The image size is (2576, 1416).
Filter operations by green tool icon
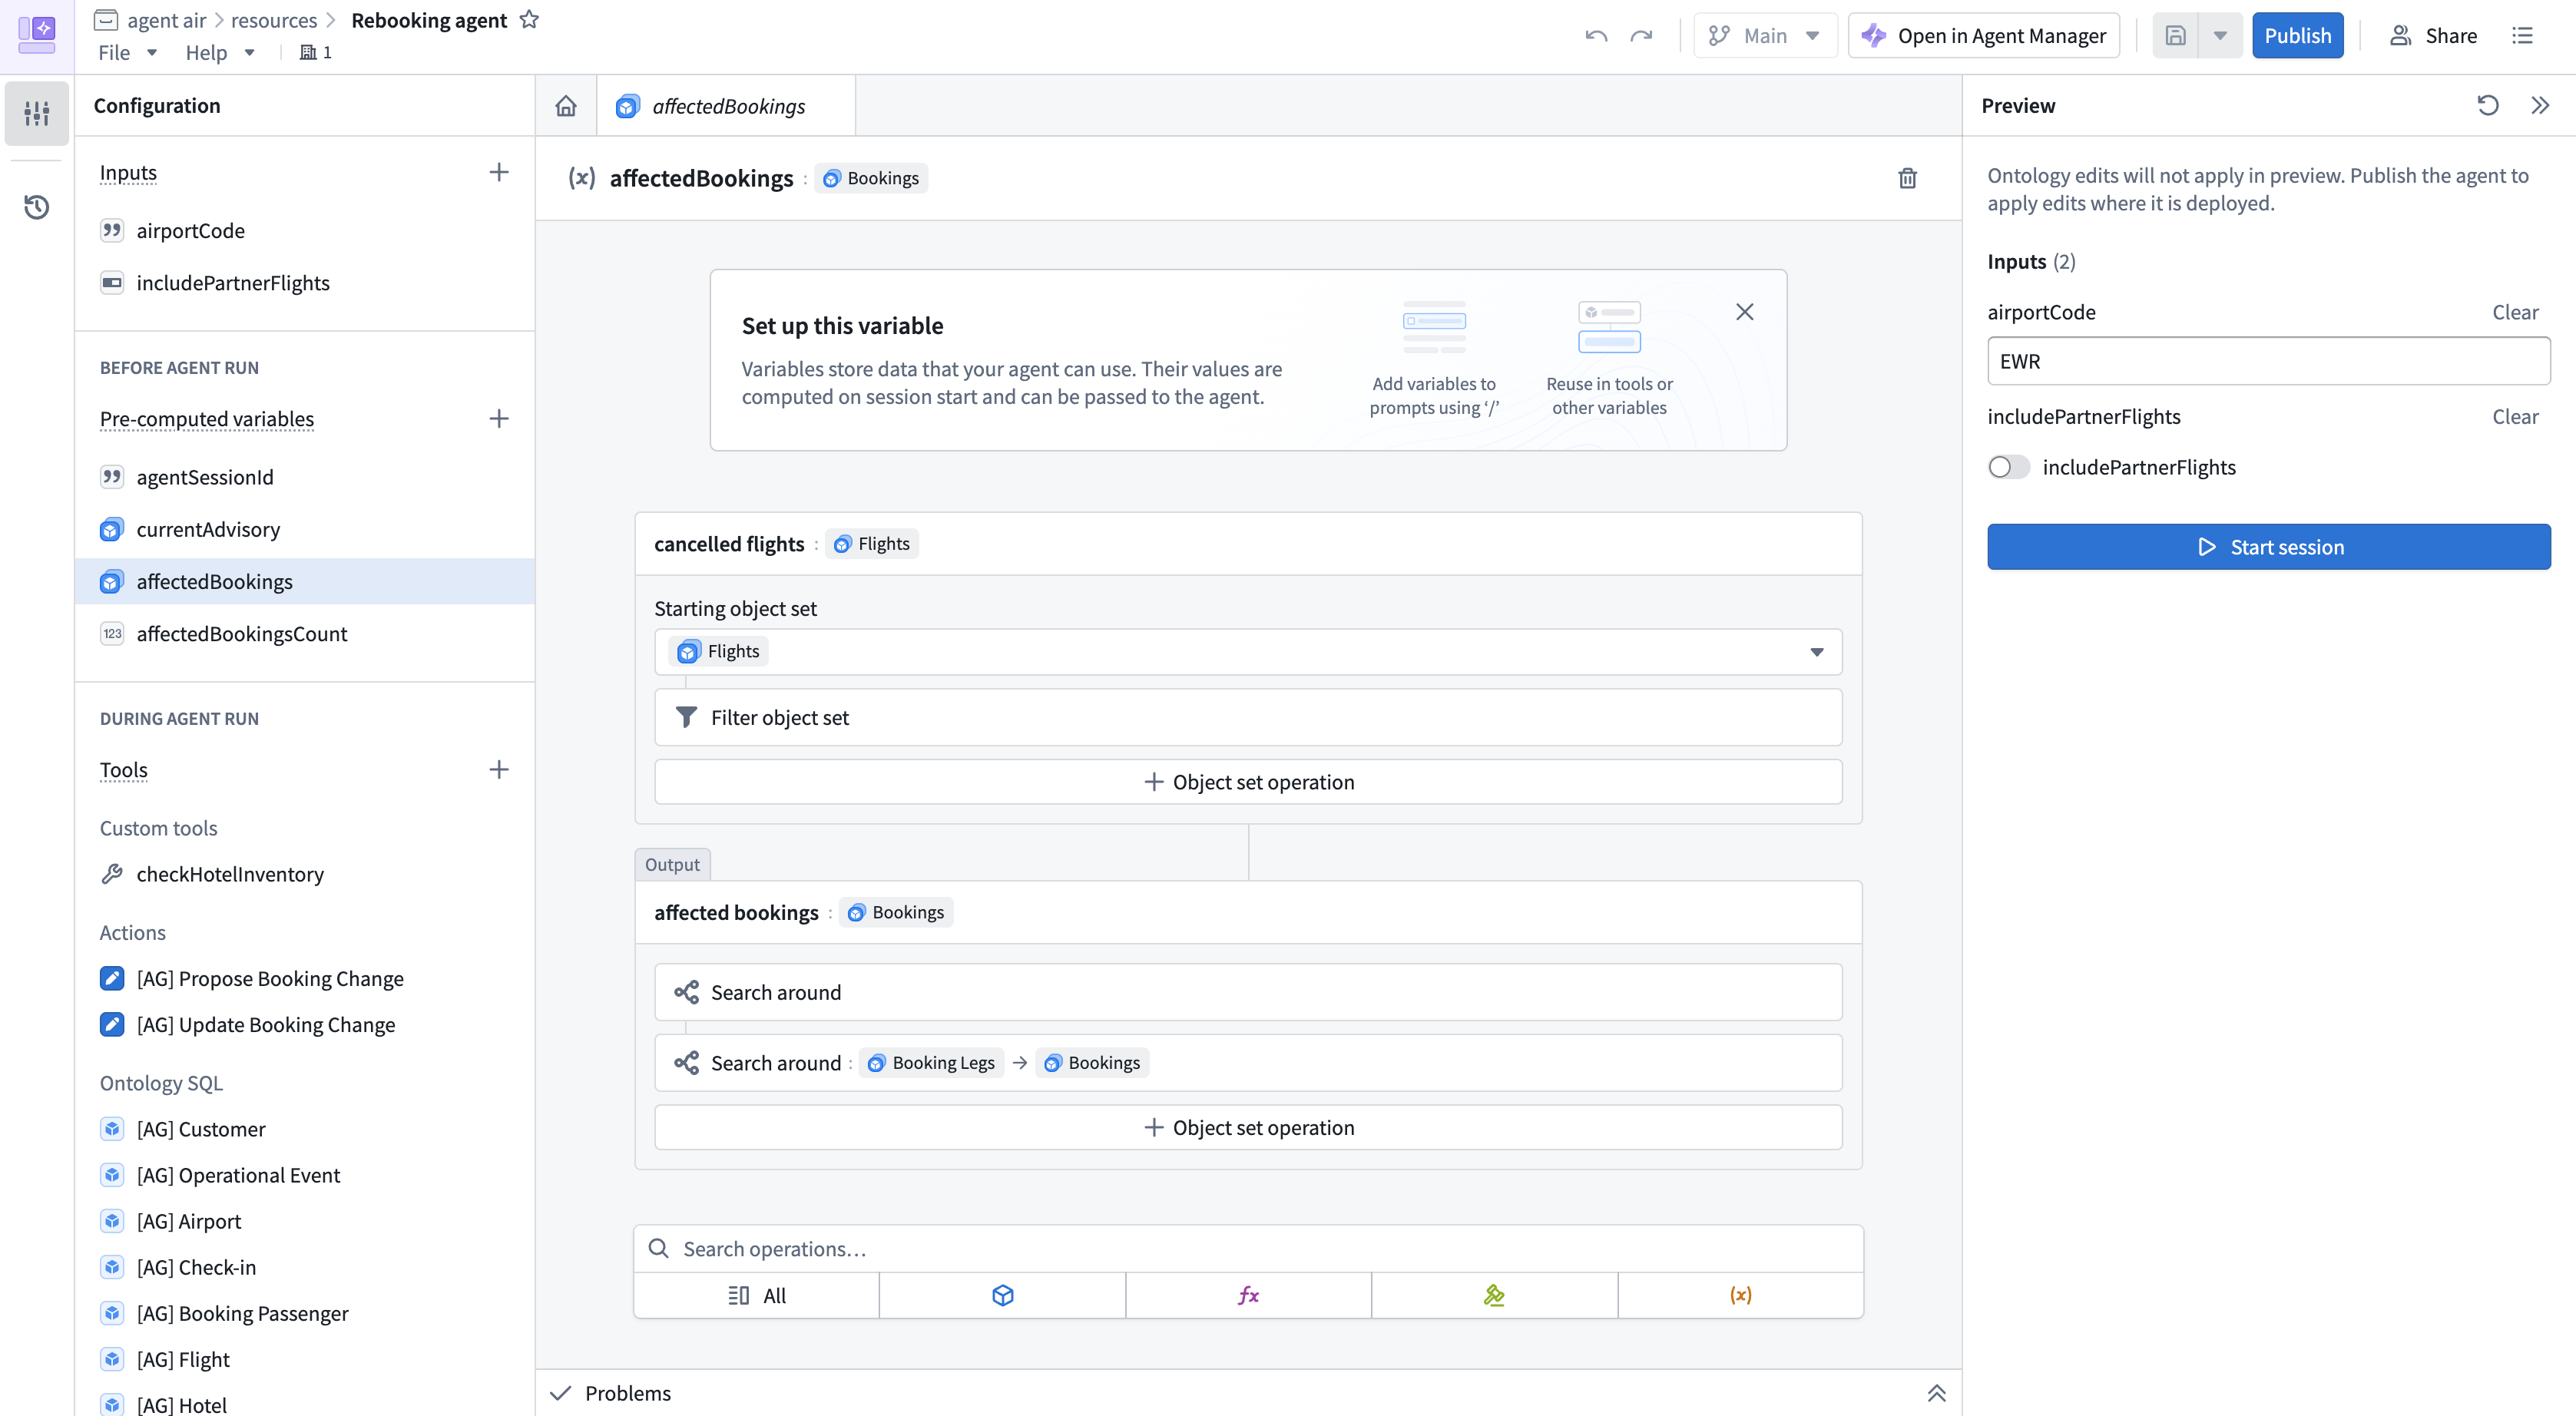click(1494, 1295)
